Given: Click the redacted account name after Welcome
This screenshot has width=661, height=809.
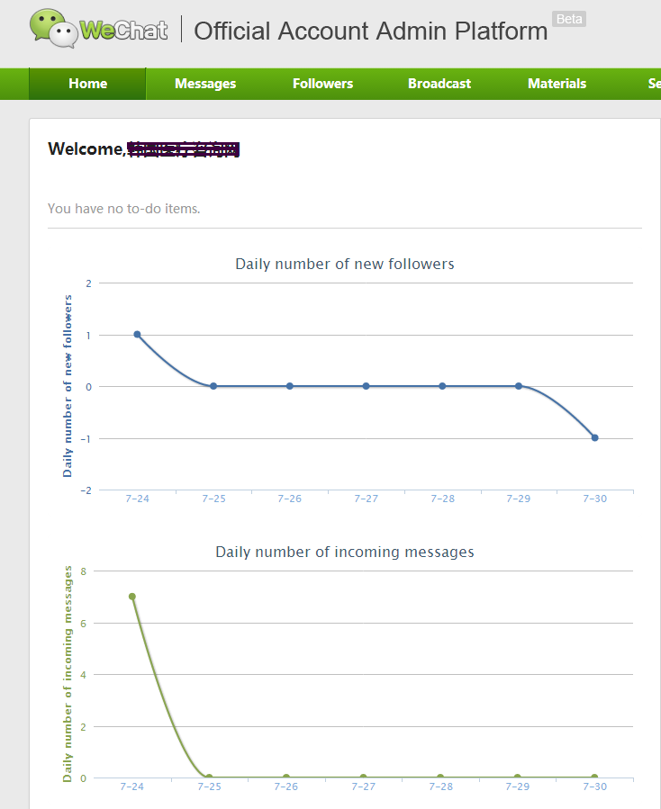Looking at the screenshot, I should (184, 149).
